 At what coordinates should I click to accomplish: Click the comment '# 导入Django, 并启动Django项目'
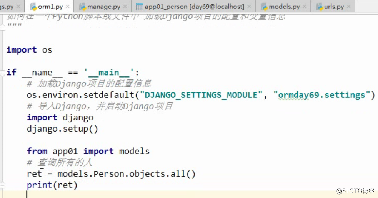click(x=100, y=106)
